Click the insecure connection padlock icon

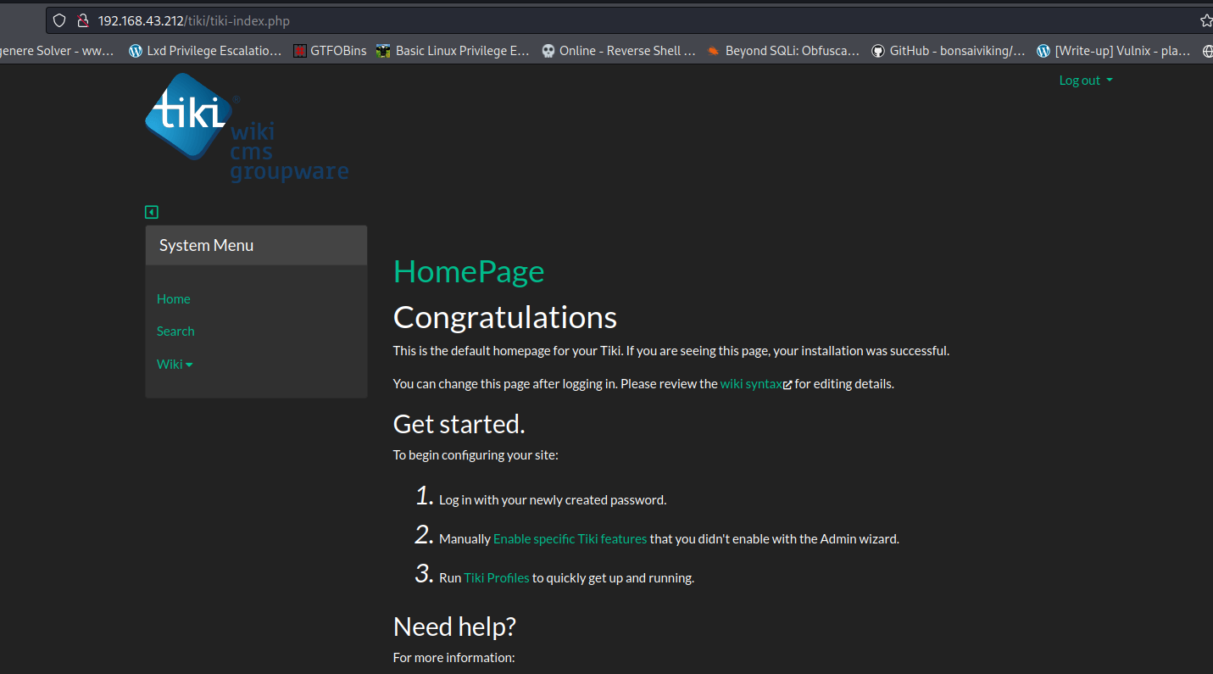coord(82,20)
